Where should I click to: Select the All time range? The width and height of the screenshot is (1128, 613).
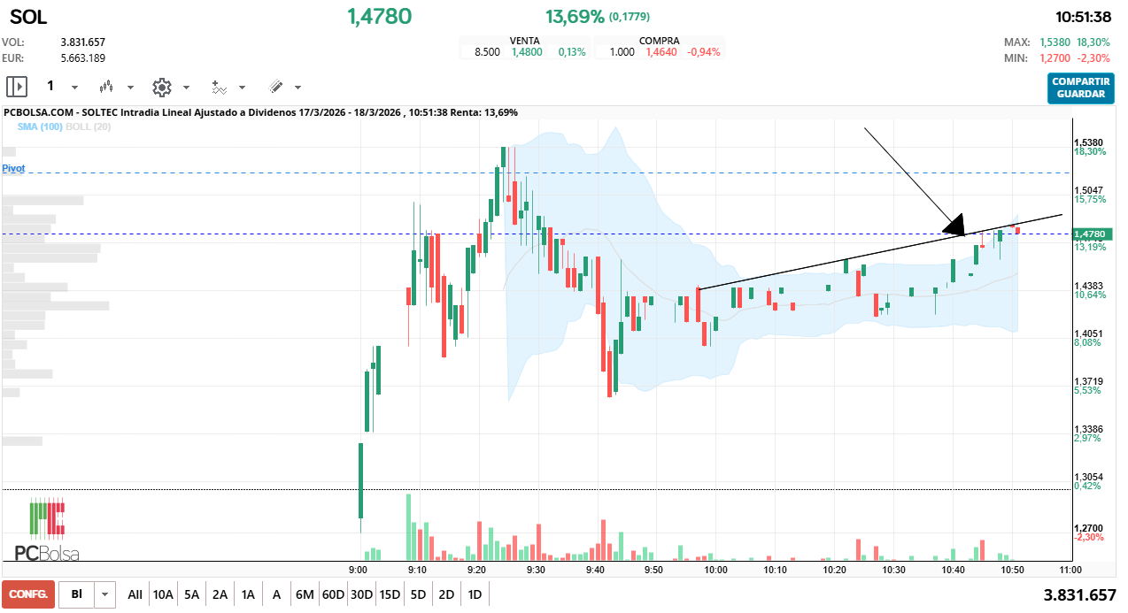click(x=135, y=595)
